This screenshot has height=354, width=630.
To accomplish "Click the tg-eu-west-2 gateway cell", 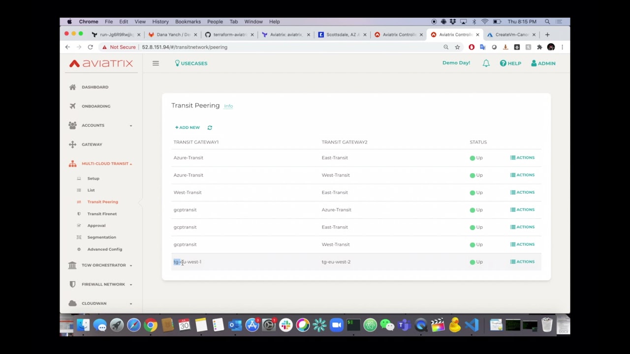I will tap(336, 262).
